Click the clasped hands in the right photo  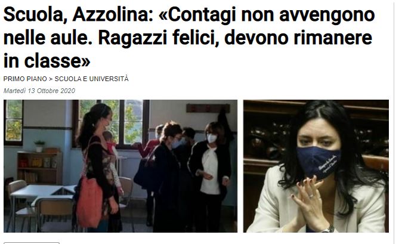(310, 200)
